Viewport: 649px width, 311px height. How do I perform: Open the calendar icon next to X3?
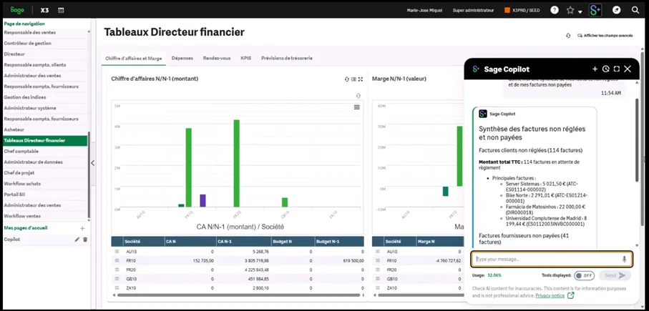pos(61,11)
